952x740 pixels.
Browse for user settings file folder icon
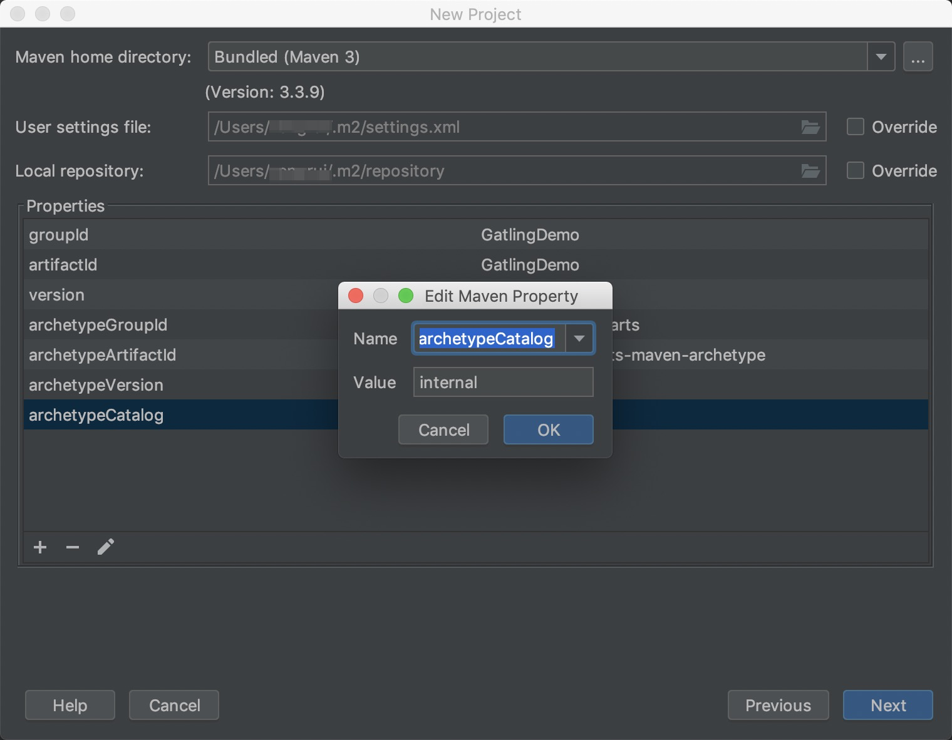(810, 127)
